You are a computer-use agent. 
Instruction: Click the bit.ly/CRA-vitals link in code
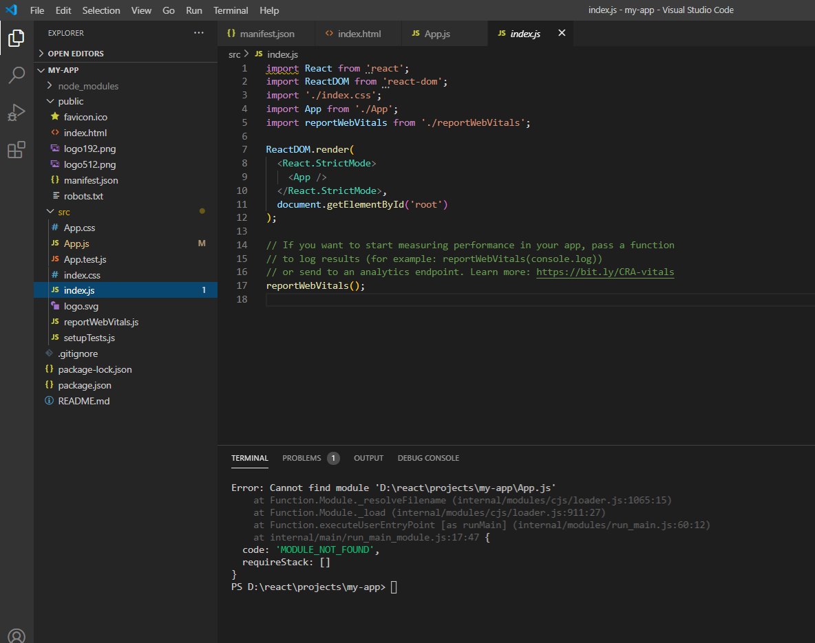click(605, 272)
